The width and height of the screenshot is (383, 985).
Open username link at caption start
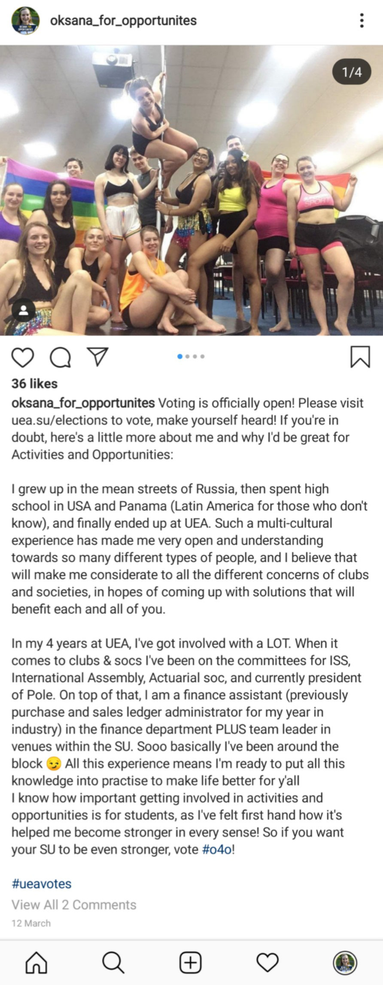(83, 403)
